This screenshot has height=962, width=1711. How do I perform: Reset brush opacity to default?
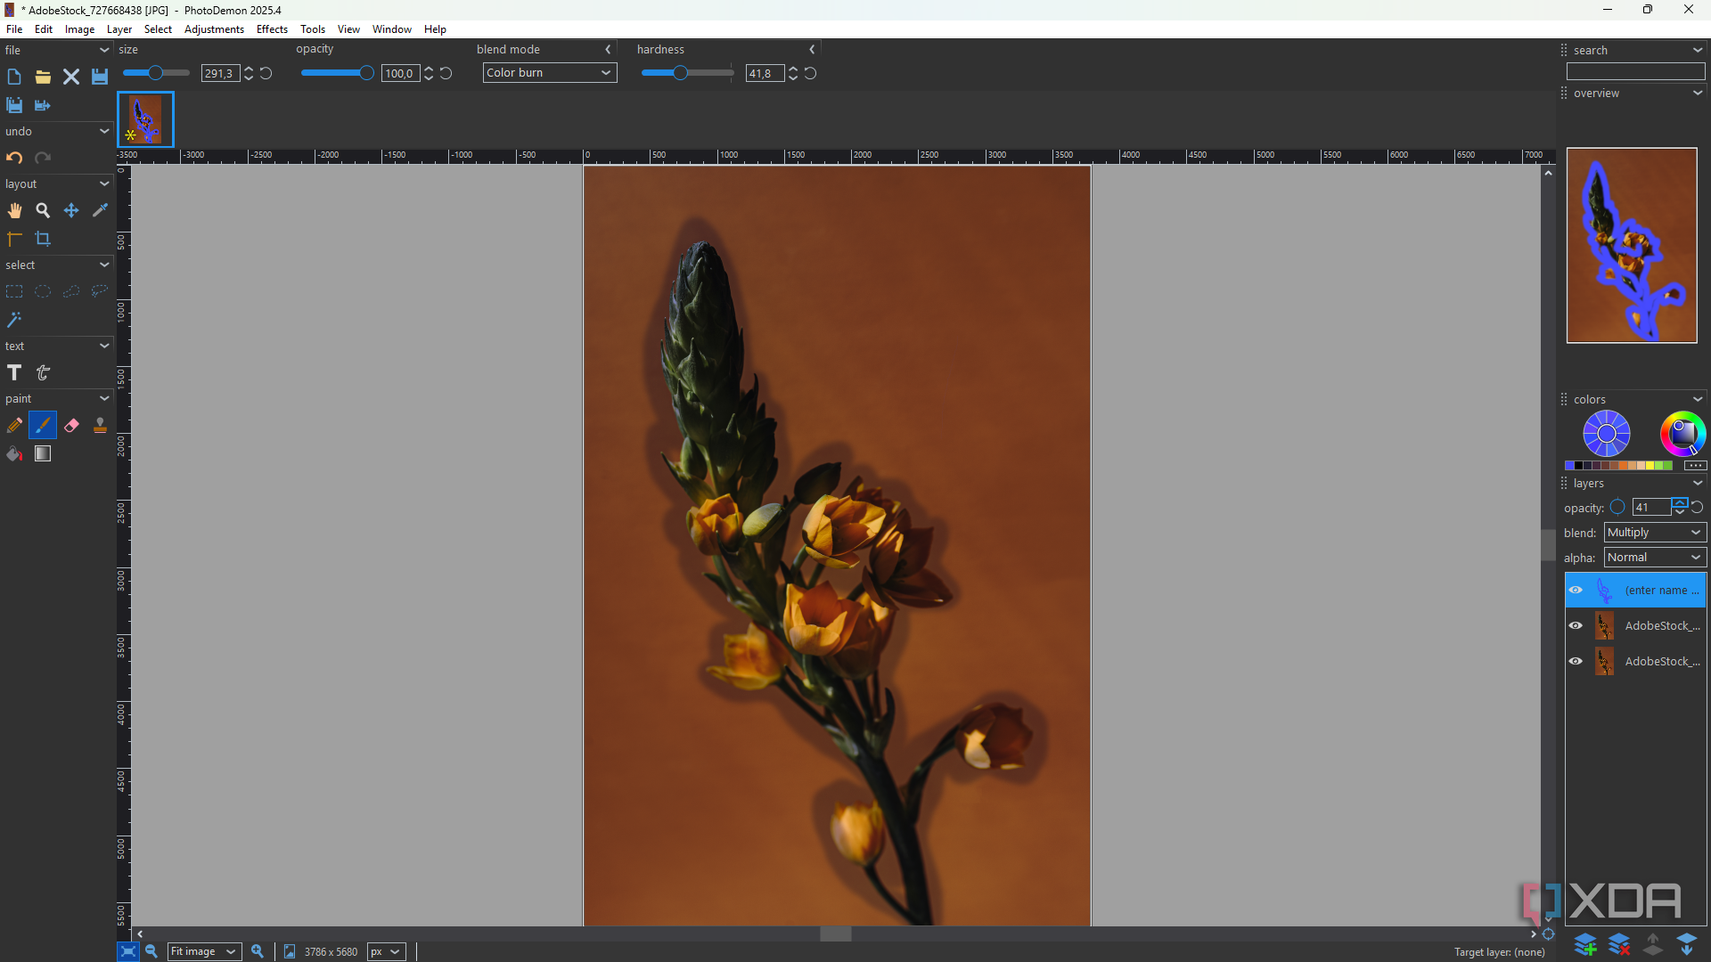tap(446, 73)
